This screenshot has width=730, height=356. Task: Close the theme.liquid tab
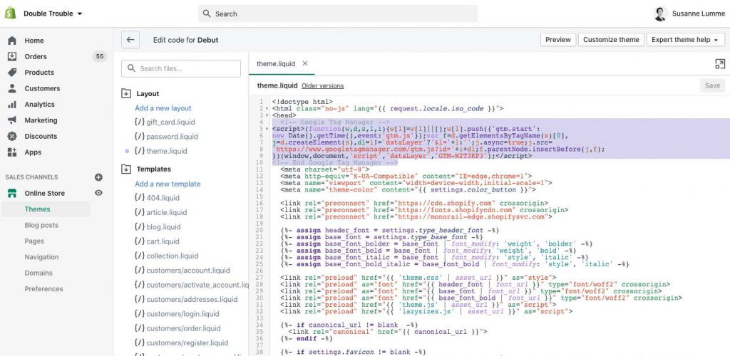(x=305, y=63)
